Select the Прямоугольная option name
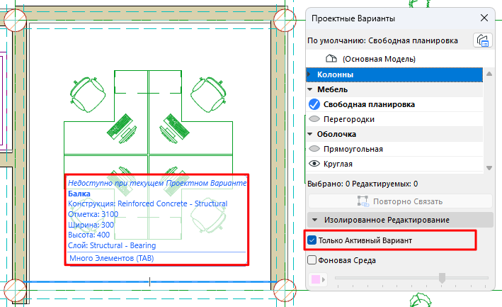Image resolution: width=502 pixels, height=307 pixels. (353, 149)
